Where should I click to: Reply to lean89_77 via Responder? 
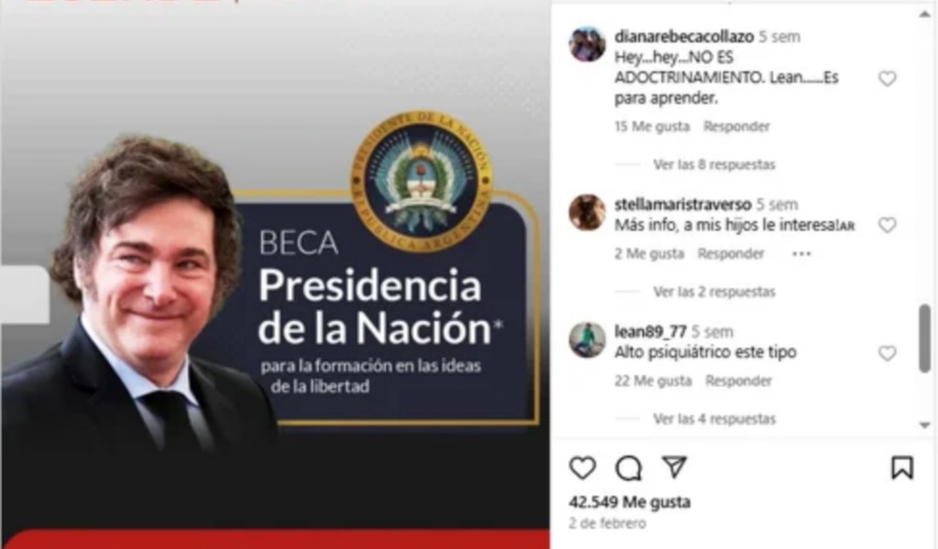[738, 382]
